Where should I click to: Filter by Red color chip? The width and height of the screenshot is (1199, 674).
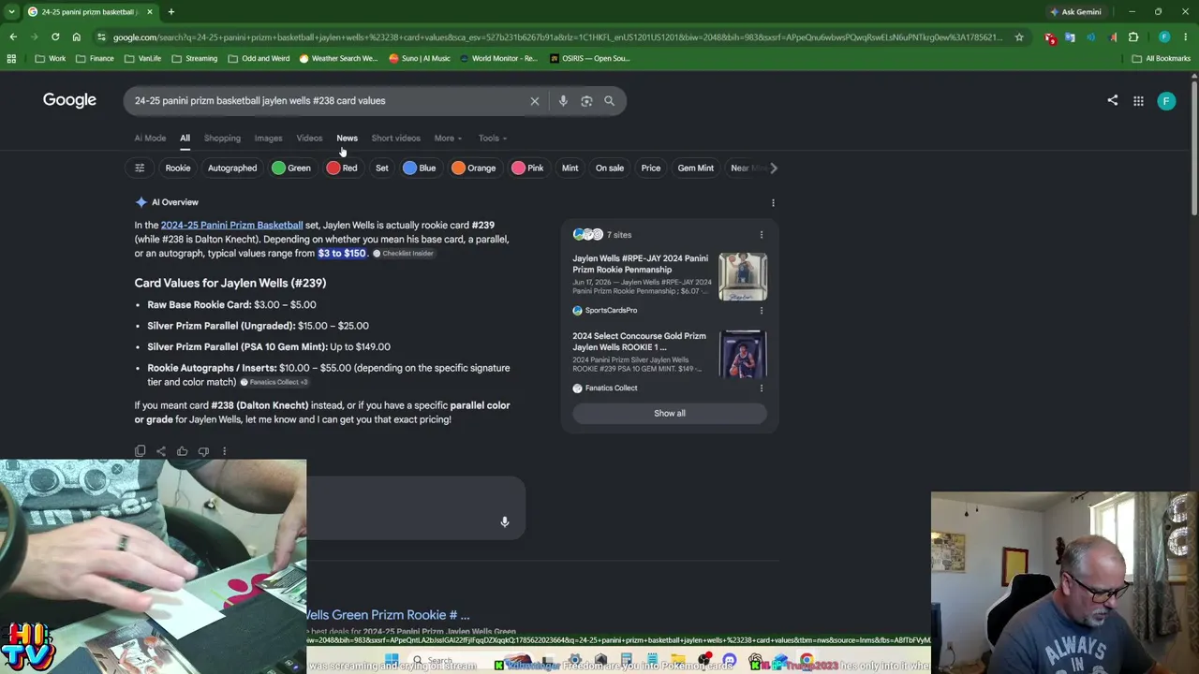[342, 168]
